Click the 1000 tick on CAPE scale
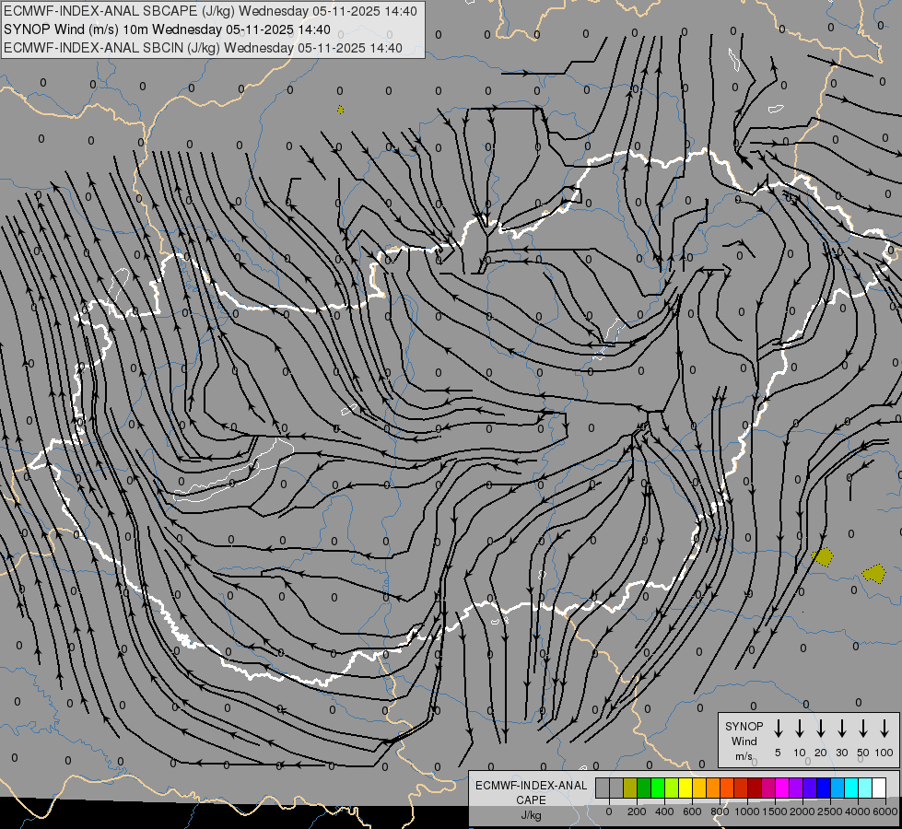902x829 pixels. point(747,811)
